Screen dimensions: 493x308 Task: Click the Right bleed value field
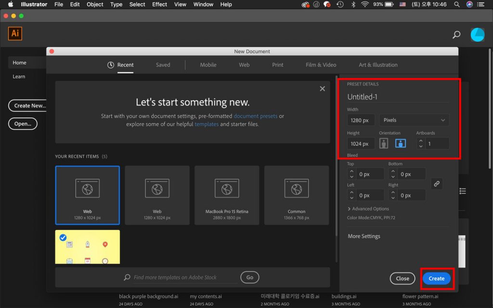412,195
